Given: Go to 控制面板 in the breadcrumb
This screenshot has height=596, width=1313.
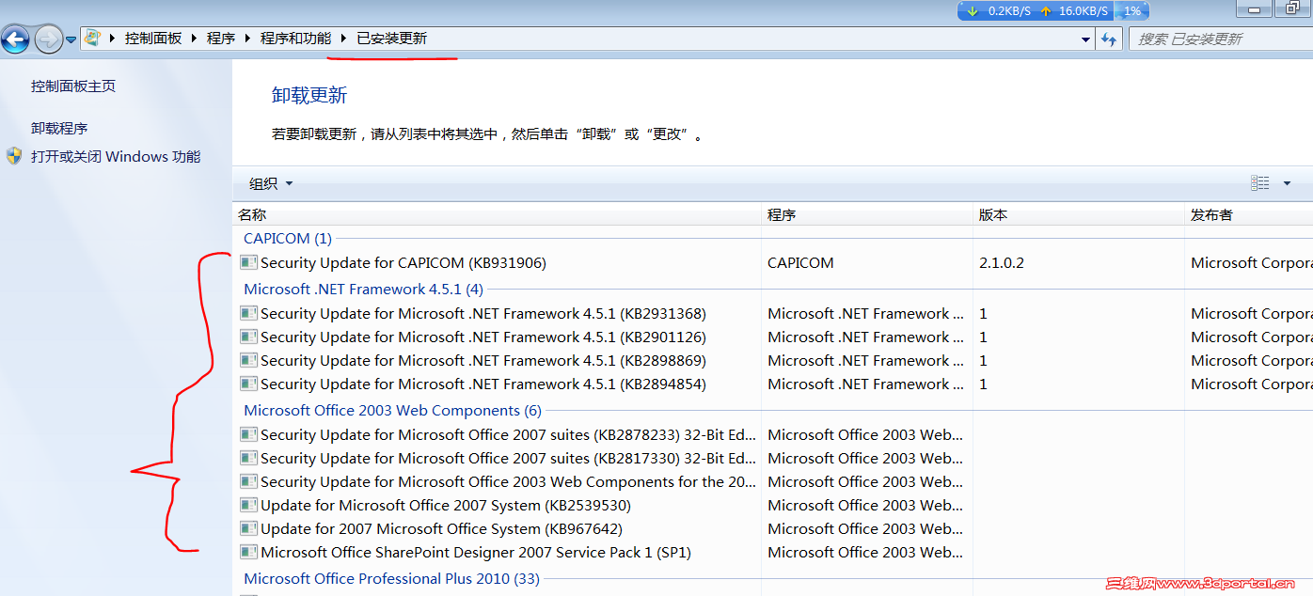Looking at the screenshot, I should click(153, 39).
